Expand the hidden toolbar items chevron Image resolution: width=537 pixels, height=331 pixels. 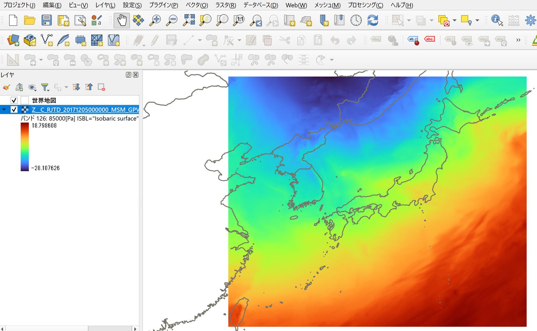(518, 40)
